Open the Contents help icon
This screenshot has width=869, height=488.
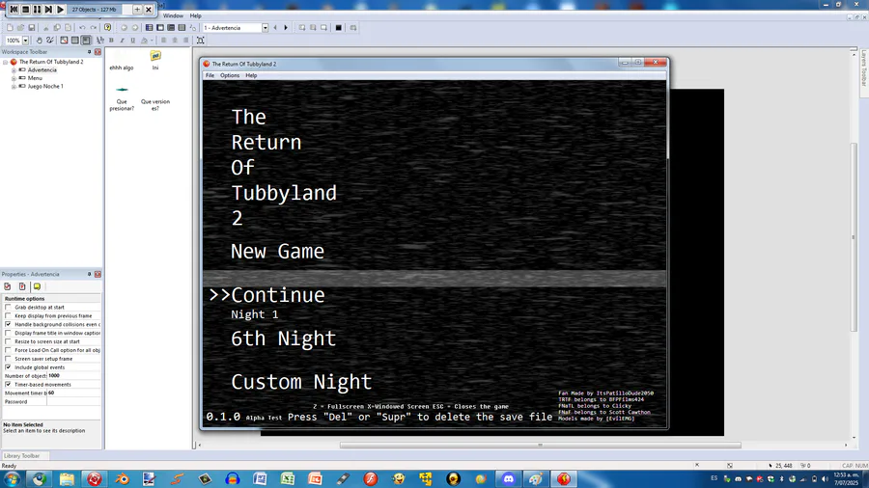coord(107,28)
